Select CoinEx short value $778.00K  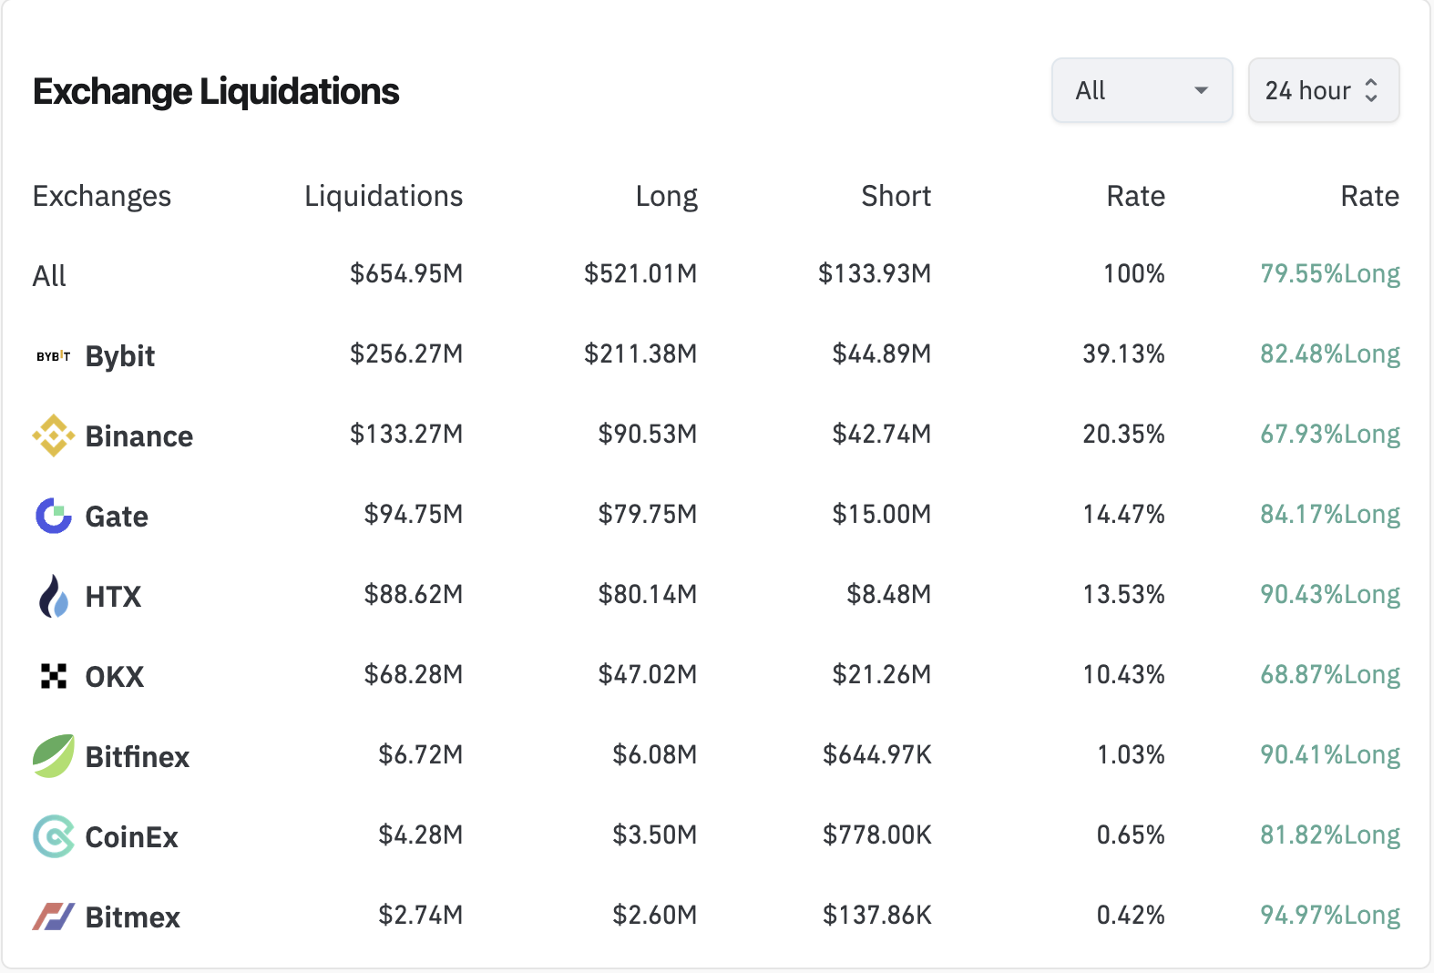click(x=877, y=835)
